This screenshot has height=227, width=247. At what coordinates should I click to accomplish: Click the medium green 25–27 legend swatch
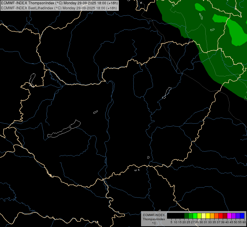pos(191,216)
